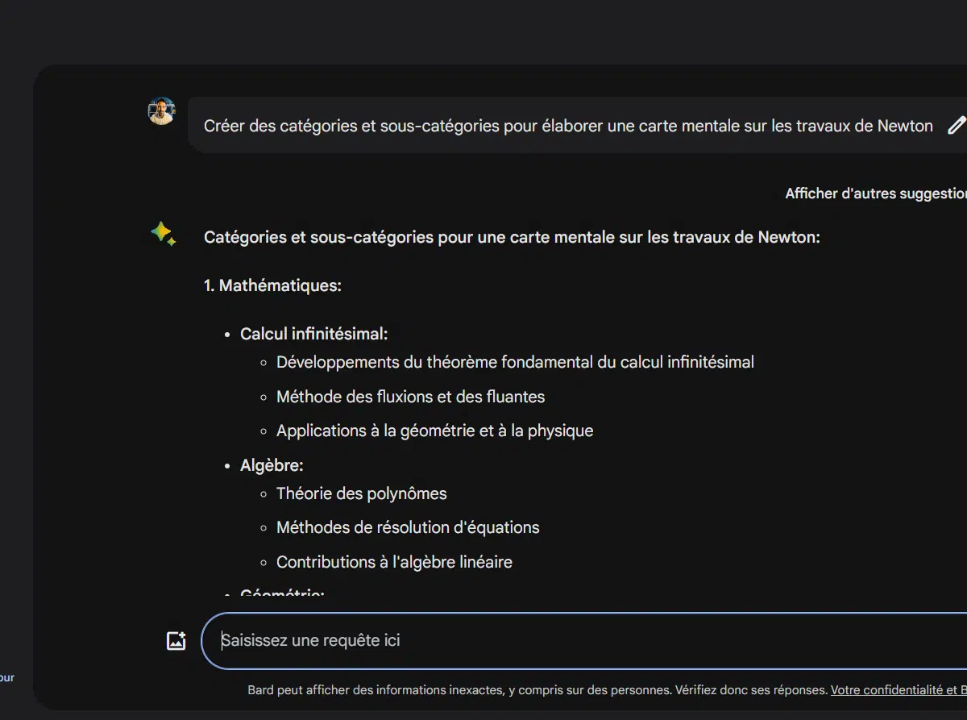
Task: Click "Méthodes de résolution d'équations" item
Action: [x=408, y=527]
